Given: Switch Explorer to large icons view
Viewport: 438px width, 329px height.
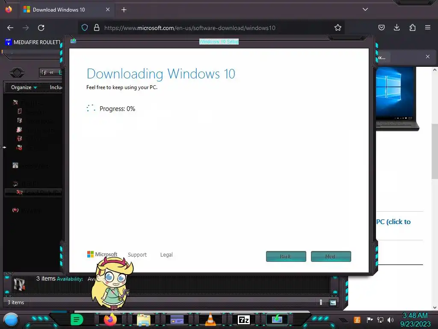Looking at the screenshot, I should (333, 302).
